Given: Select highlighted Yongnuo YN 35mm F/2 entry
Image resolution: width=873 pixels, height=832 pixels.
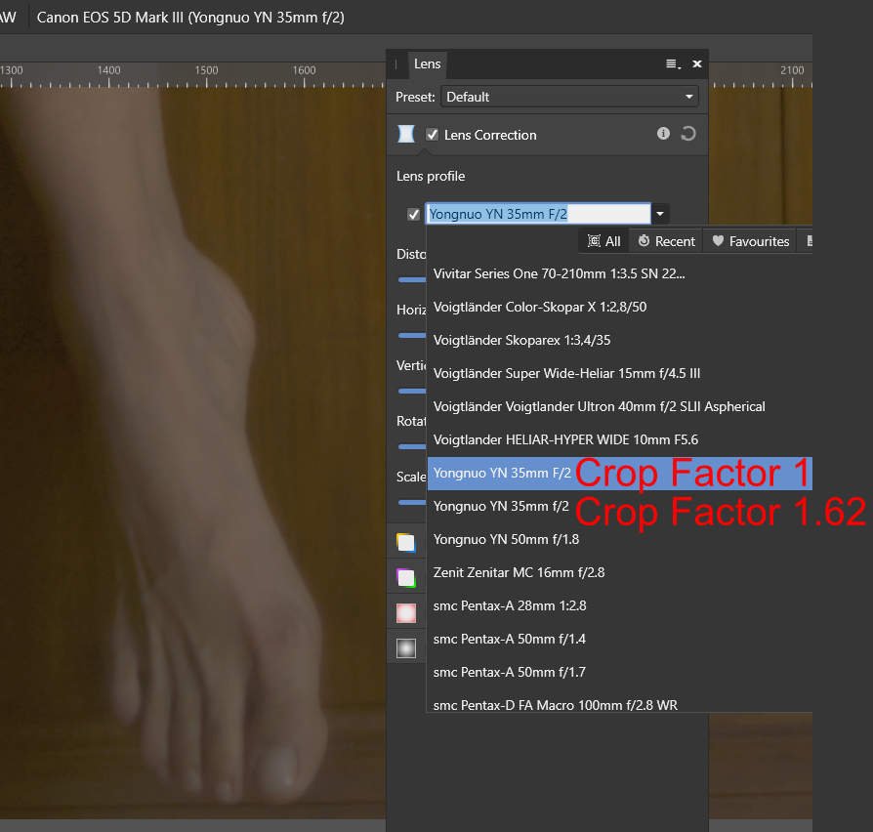Looking at the screenshot, I should 620,474.
